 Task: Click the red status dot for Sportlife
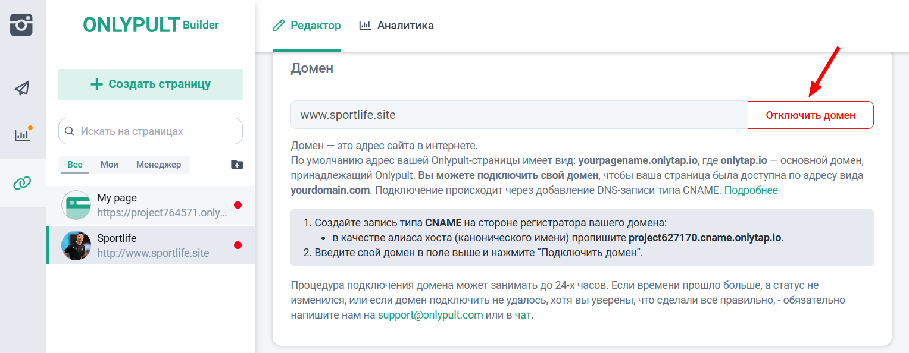[x=238, y=245]
